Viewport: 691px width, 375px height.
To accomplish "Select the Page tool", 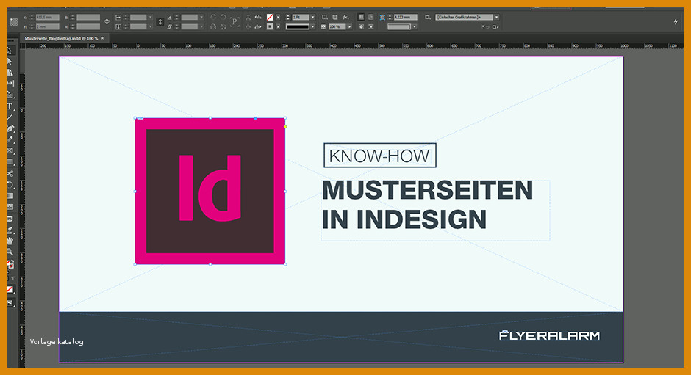I will point(10,73).
